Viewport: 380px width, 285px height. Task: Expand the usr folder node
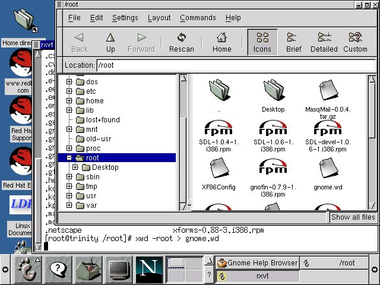pos(69,195)
